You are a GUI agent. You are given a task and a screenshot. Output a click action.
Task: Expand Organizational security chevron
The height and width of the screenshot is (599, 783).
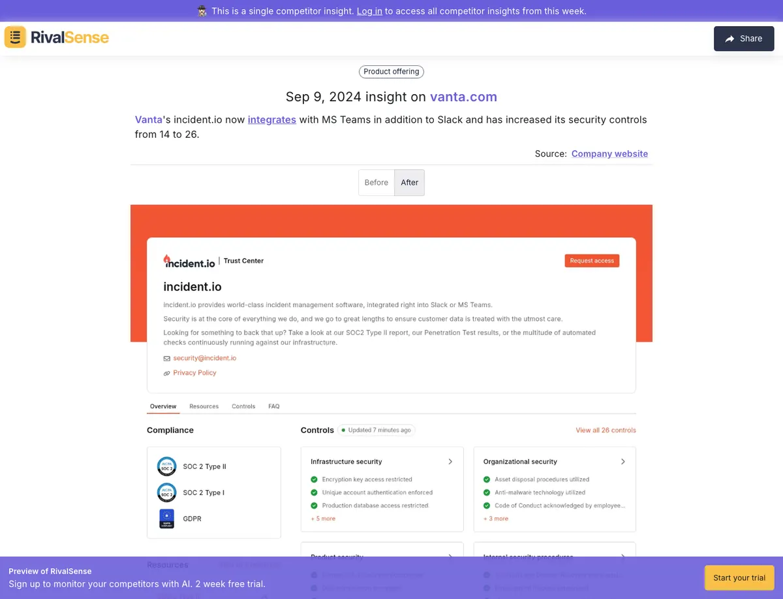coord(623,461)
